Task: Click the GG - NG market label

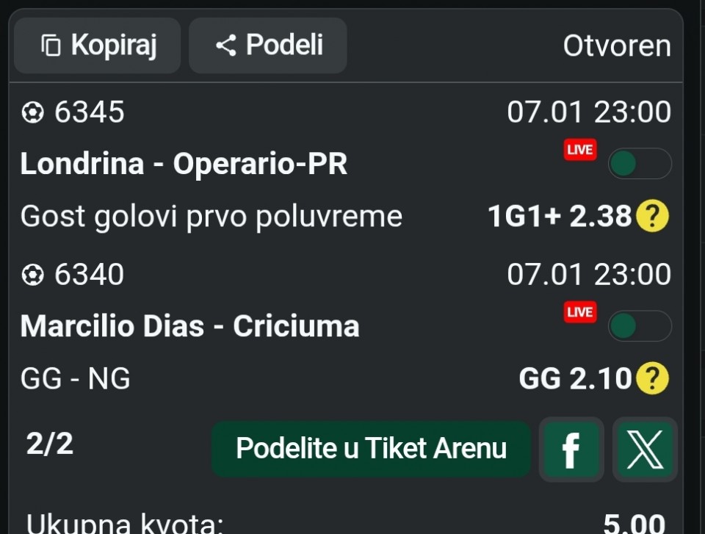Action: point(76,379)
